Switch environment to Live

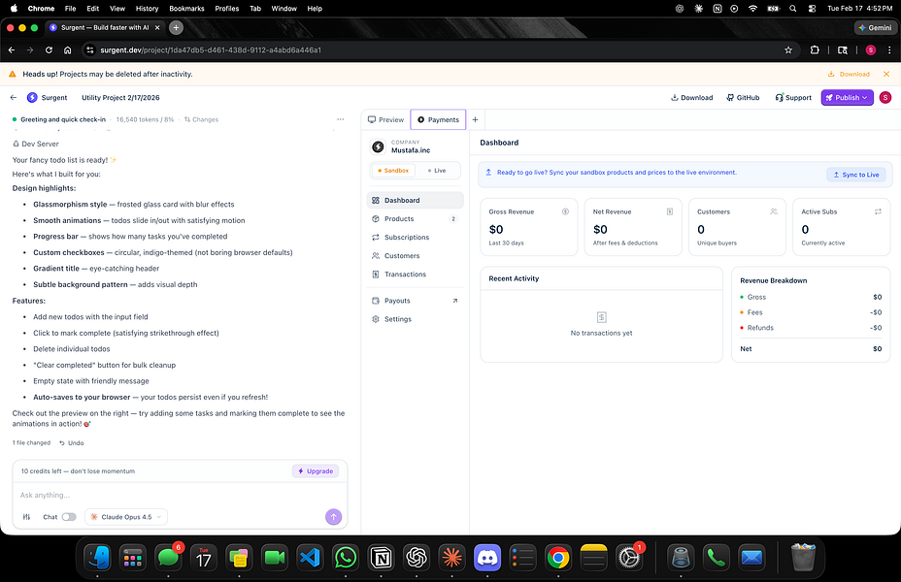[437, 171]
